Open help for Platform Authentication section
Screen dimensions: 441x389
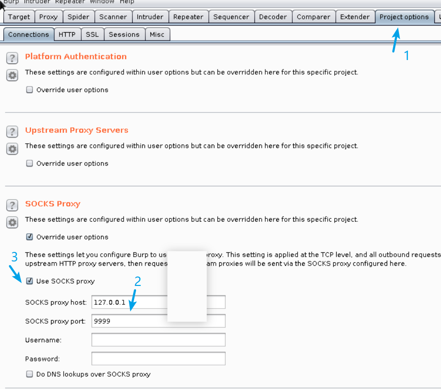(x=12, y=58)
